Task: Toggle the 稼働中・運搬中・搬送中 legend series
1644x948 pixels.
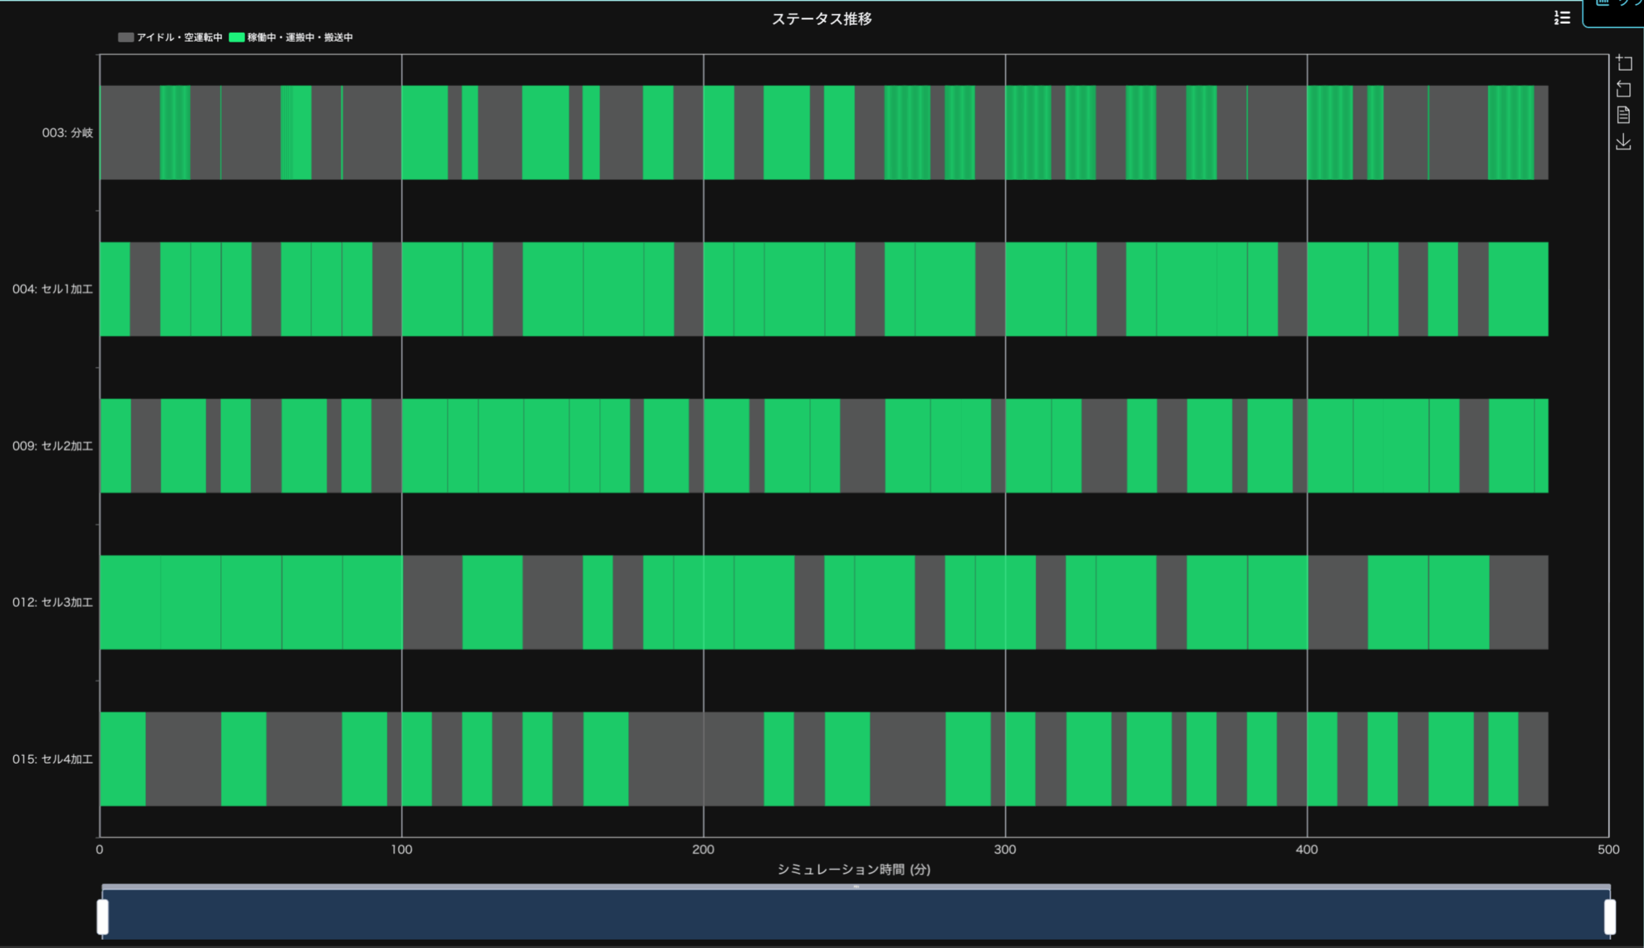Action: pos(300,38)
